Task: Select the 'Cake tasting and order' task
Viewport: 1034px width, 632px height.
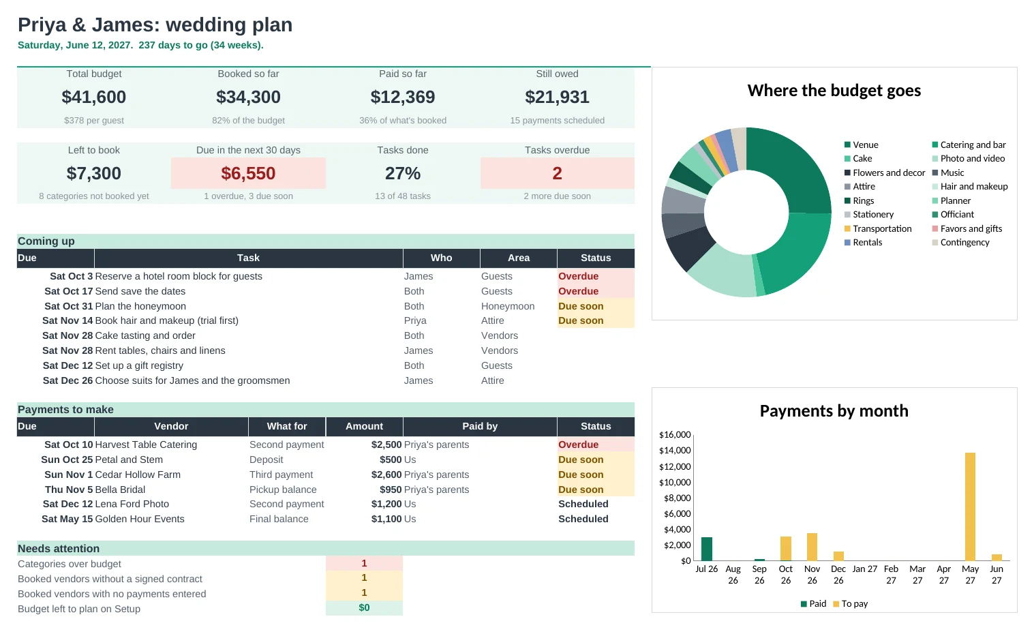Action: (x=145, y=335)
